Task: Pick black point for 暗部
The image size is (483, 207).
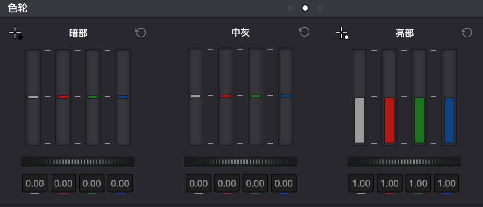Action: point(16,33)
